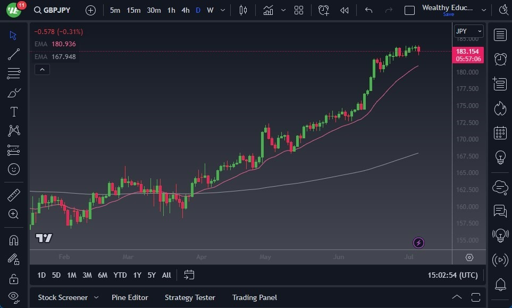Open the Notifications bell panel
Screen dimensions: 512x308
[x=499, y=285]
